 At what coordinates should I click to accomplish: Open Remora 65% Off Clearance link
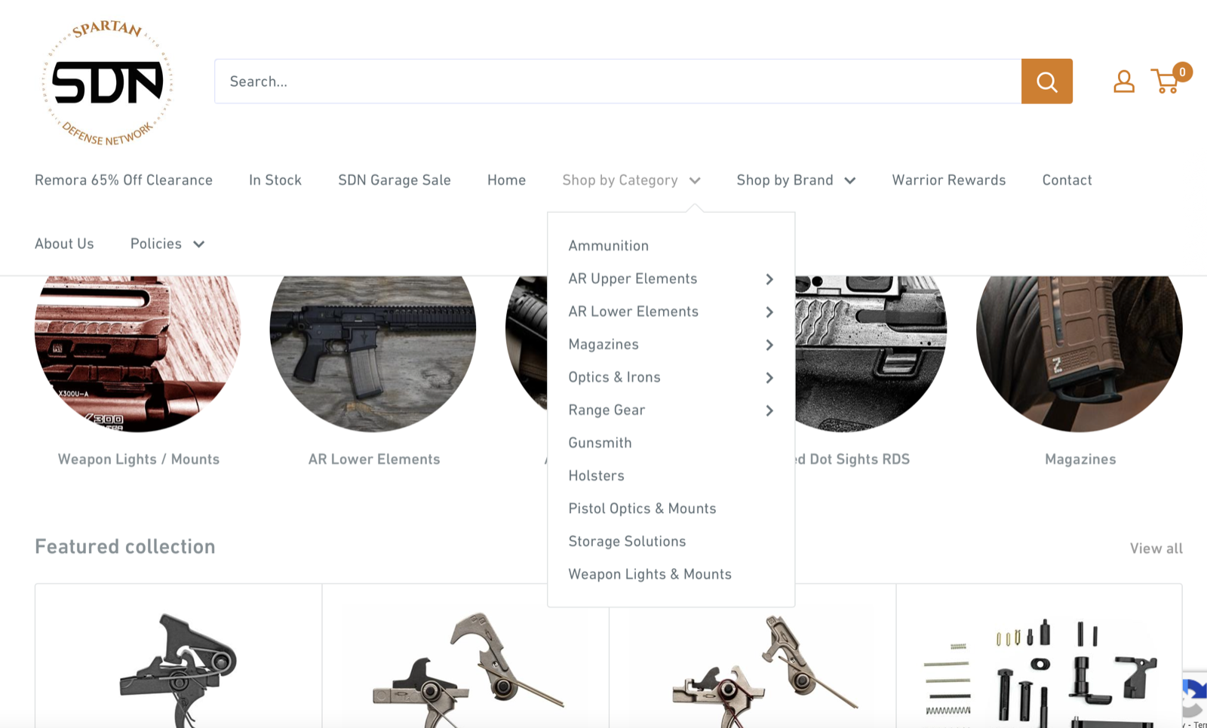click(124, 180)
